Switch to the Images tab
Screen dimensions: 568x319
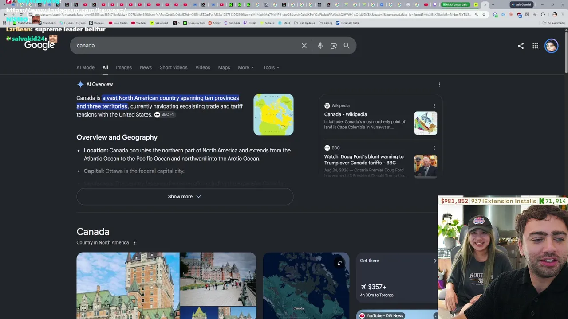(x=124, y=68)
